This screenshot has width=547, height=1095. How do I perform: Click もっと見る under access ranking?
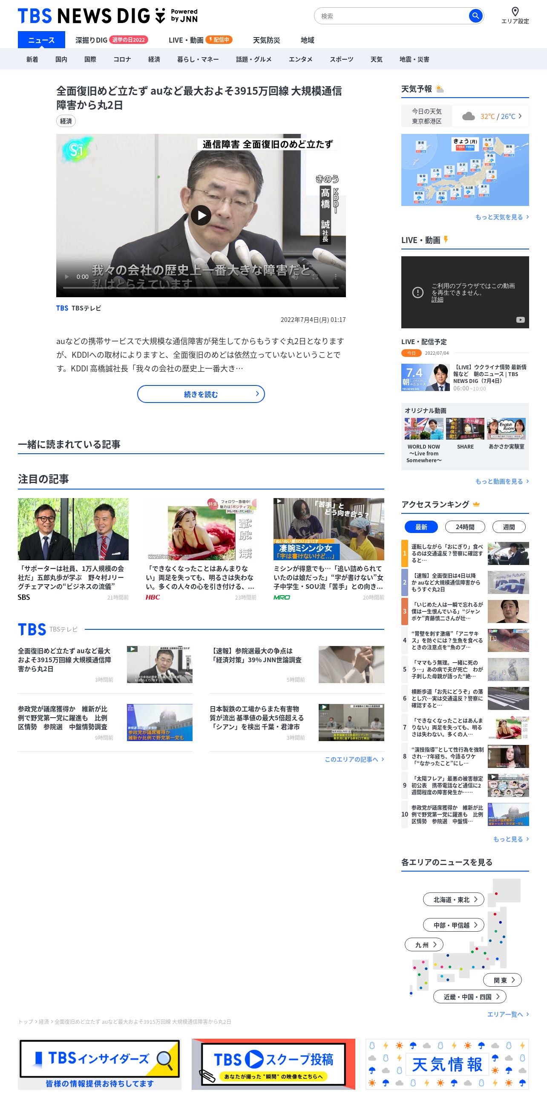click(511, 839)
